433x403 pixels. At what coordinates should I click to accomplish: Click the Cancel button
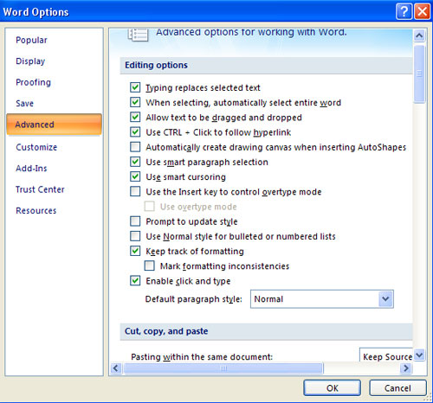coord(397,388)
